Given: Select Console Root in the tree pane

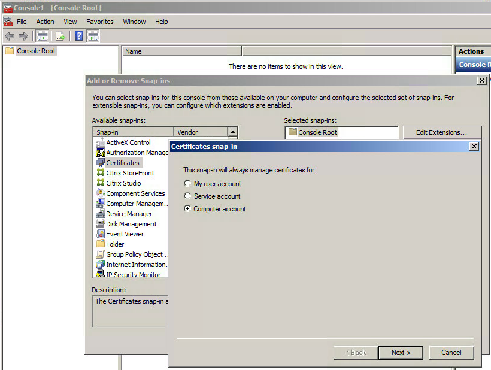Looking at the screenshot, I should tap(36, 51).
